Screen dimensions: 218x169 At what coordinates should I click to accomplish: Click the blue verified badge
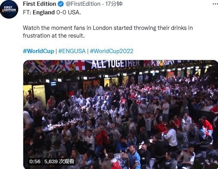click(x=61, y=4)
